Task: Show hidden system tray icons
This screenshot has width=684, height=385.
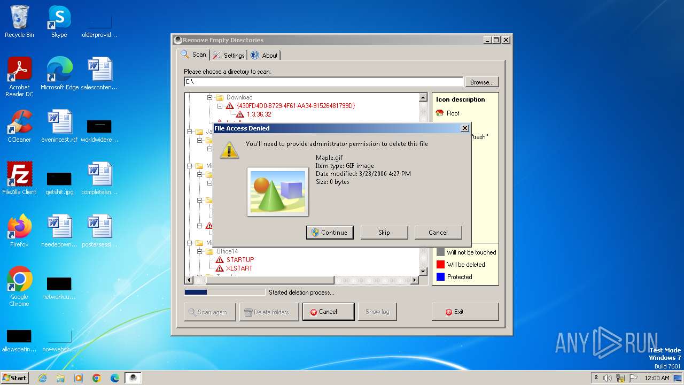Action: coord(596,378)
